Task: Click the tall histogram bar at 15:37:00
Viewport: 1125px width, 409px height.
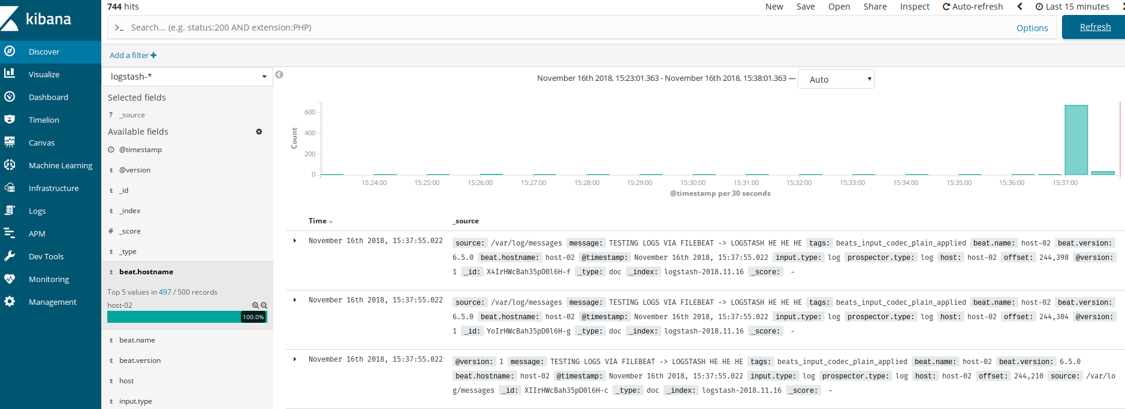Action: 1076,140
